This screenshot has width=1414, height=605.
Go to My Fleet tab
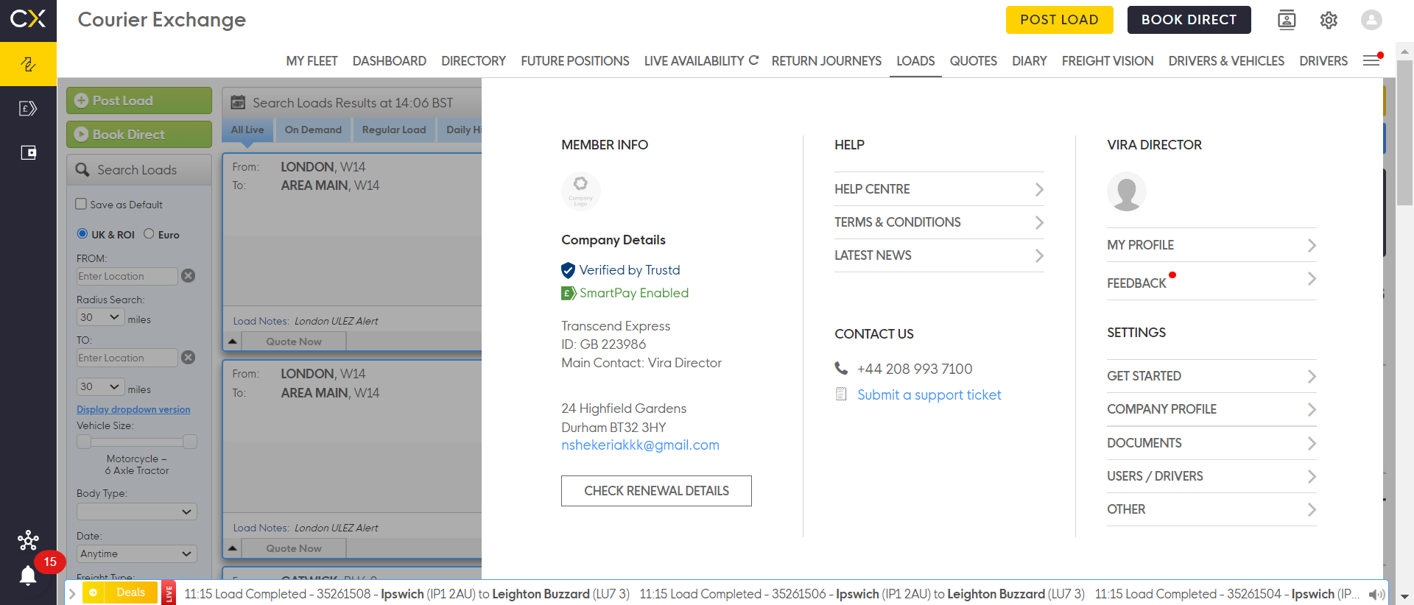(312, 61)
